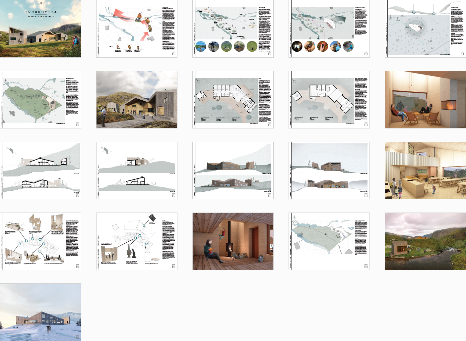Select exploded diagram page with solar panel
Viewport: 466px width, 341px height.
tap(137, 241)
